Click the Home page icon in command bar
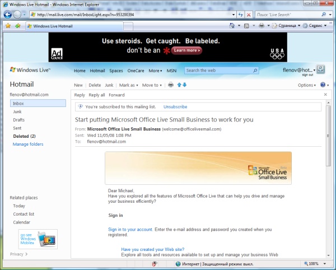 232,26
